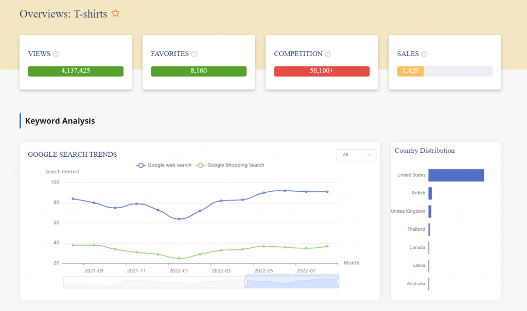
Task: Click the United Kingdom bar in Country Distribution
Action: click(430, 211)
